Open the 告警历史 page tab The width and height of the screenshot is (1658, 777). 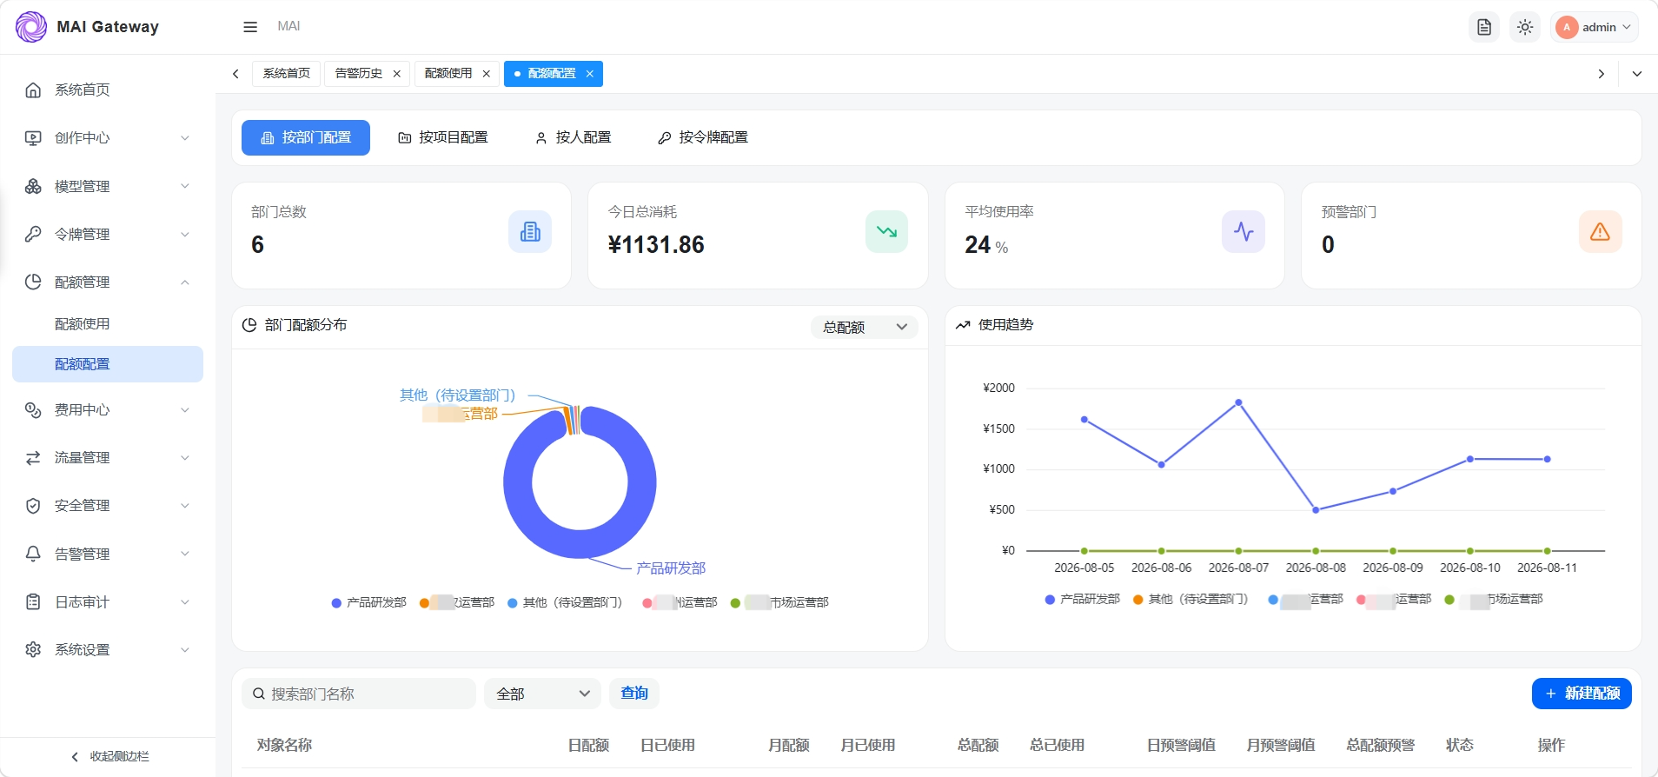pyautogui.click(x=359, y=74)
